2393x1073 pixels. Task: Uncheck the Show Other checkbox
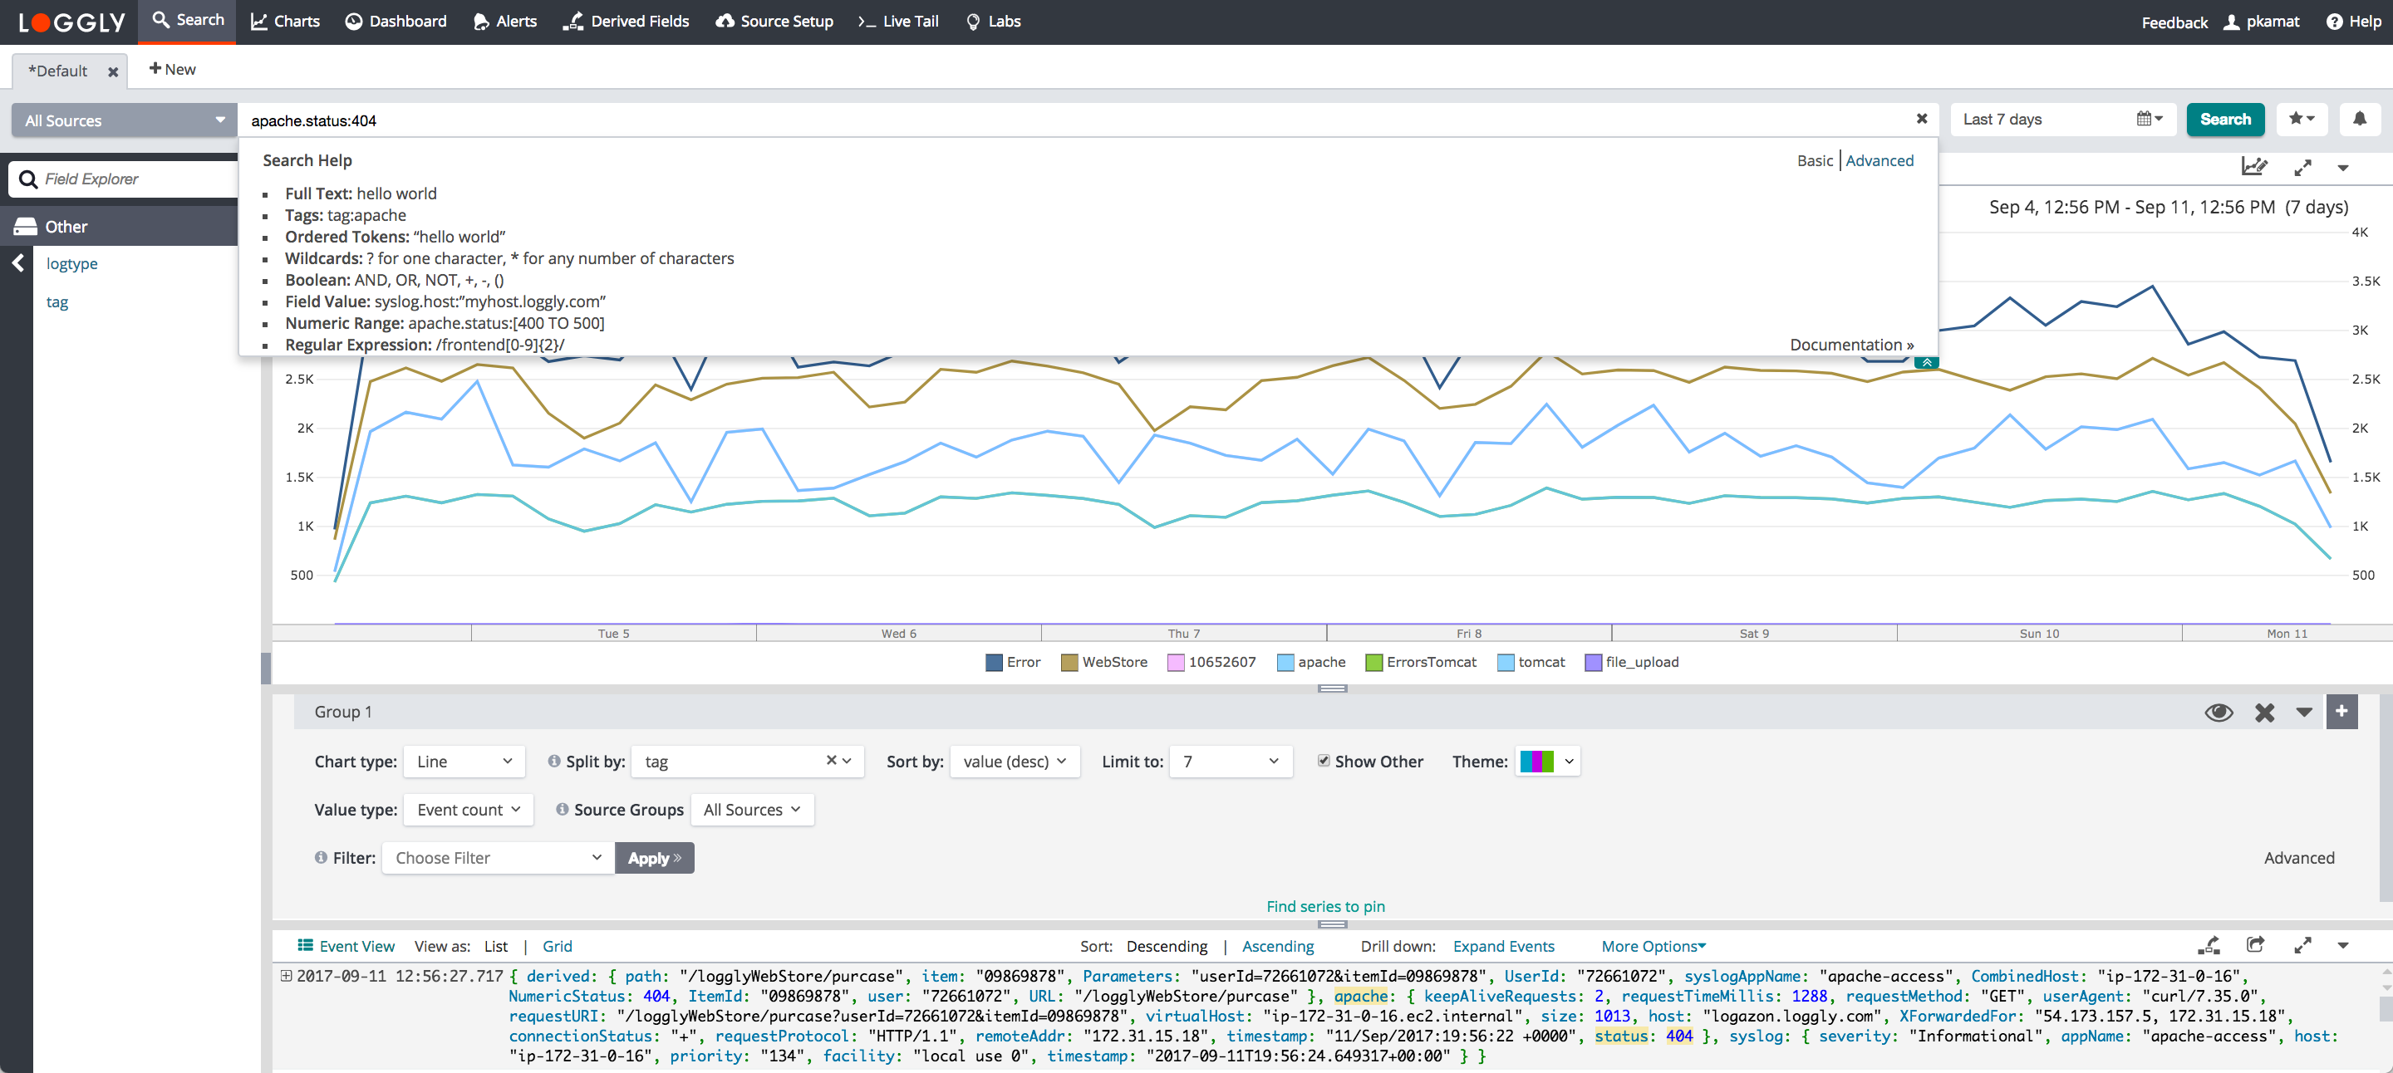1323,760
